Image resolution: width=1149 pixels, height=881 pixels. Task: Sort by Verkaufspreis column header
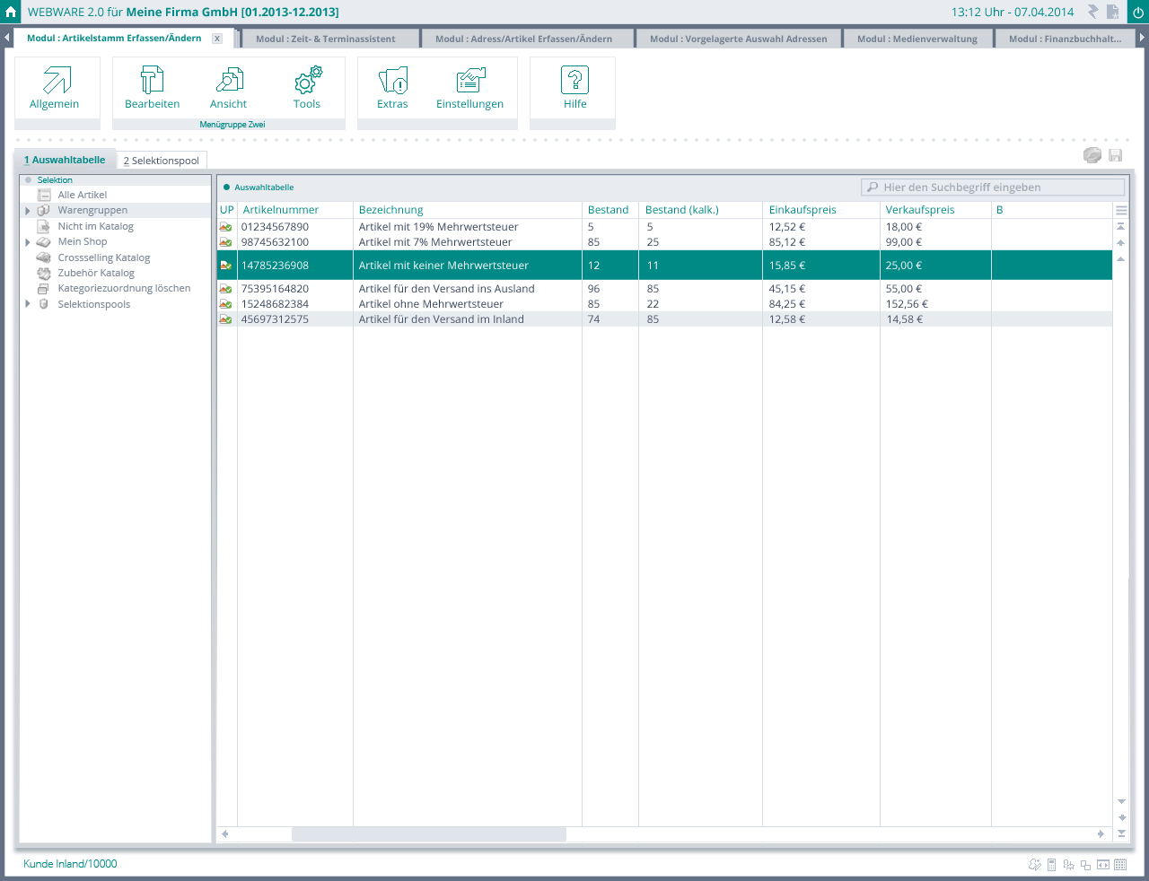920,210
